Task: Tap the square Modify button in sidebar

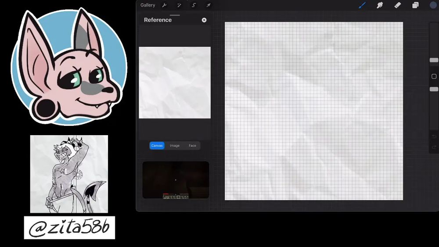Action: tap(434, 76)
